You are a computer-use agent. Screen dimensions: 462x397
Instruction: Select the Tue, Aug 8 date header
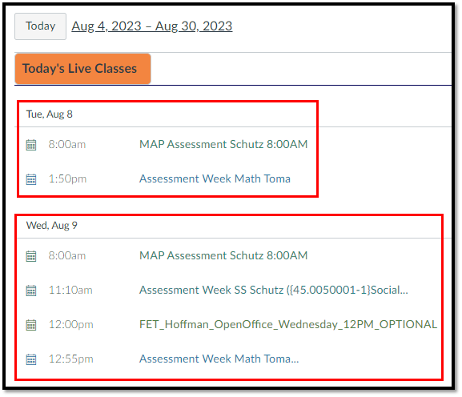(x=49, y=114)
